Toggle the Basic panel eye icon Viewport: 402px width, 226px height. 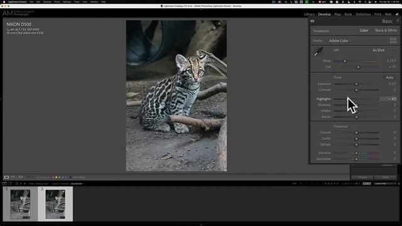coord(312,21)
